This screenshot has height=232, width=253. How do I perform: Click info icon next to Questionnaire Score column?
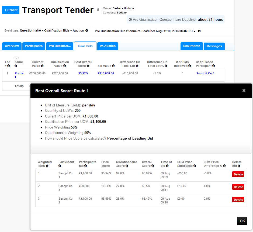click(127, 166)
